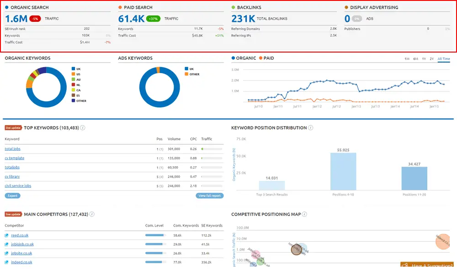This screenshot has width=457, height=269.
Task: Open info icon next to Main Competitors
Action: (x=92, y=214)
